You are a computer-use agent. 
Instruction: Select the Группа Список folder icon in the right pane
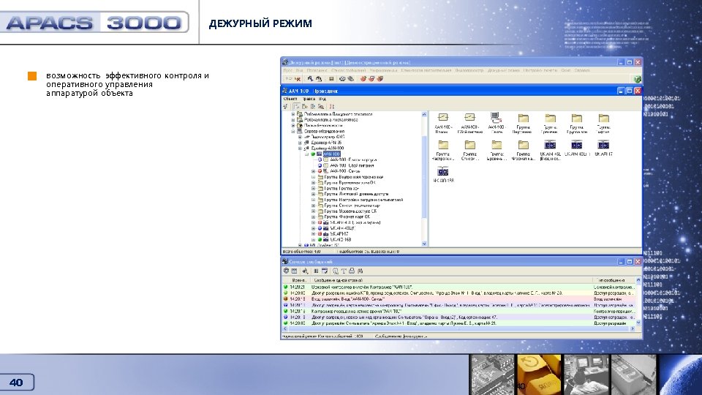click(470, 145)
